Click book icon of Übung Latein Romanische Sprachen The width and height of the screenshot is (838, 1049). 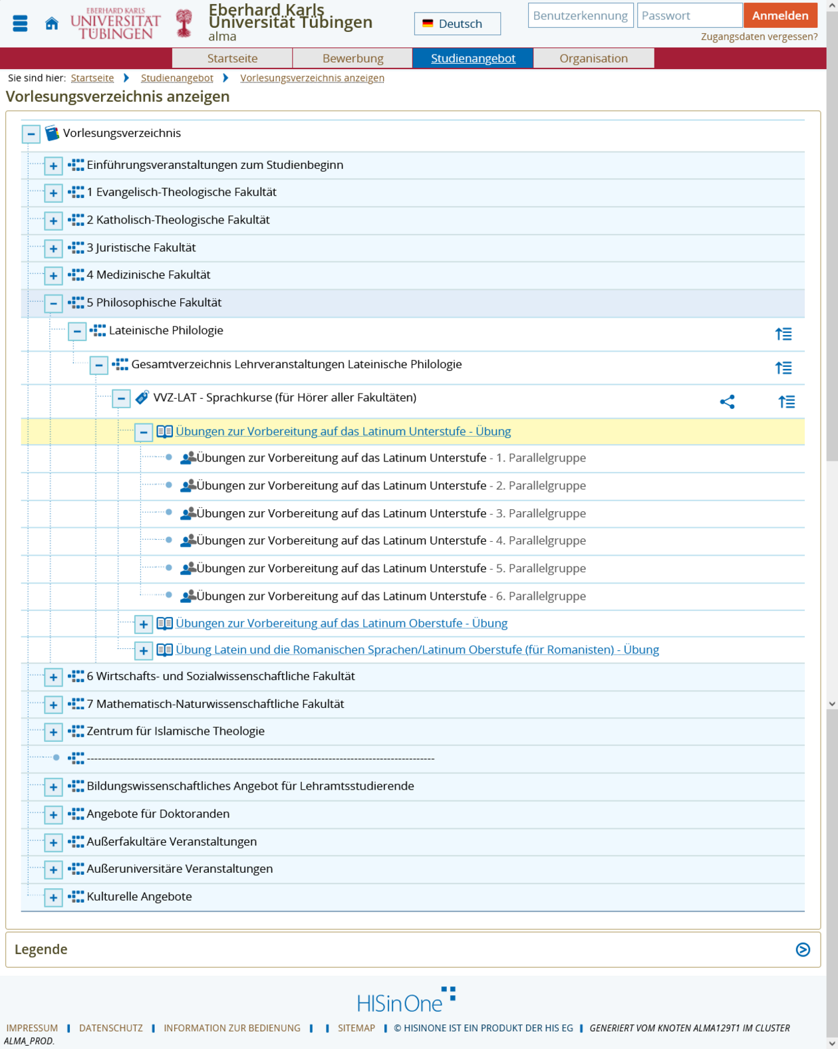[x=164, y=649]
